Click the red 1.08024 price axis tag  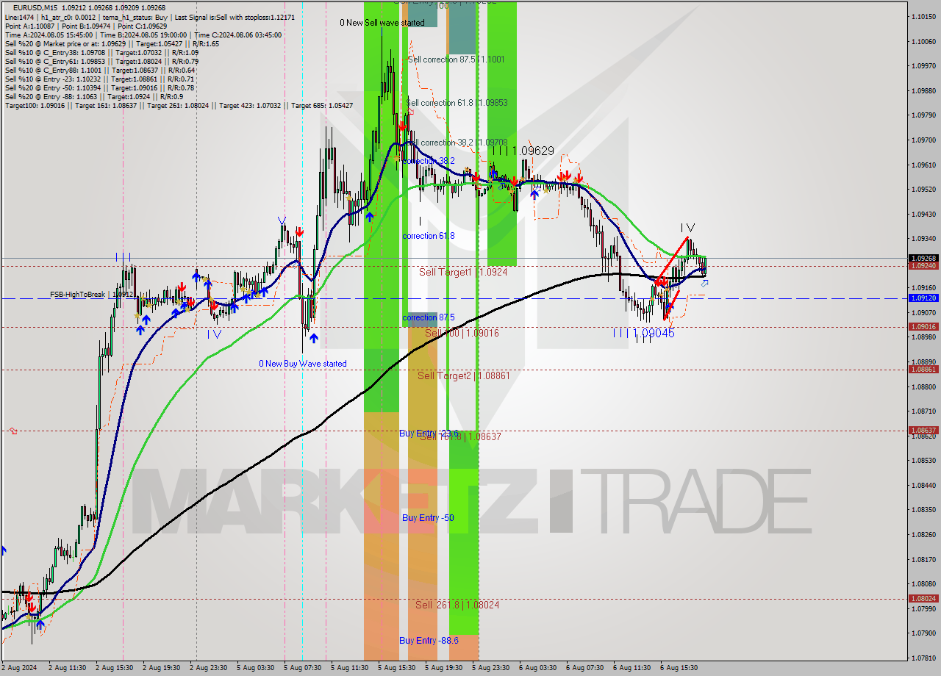point(923,599)
